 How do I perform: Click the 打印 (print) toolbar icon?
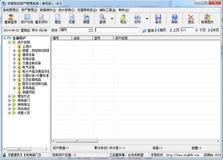pos(137,19)
